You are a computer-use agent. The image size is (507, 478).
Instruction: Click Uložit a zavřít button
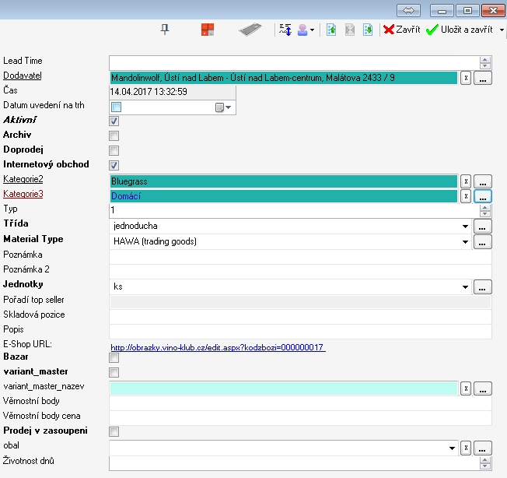459,30
